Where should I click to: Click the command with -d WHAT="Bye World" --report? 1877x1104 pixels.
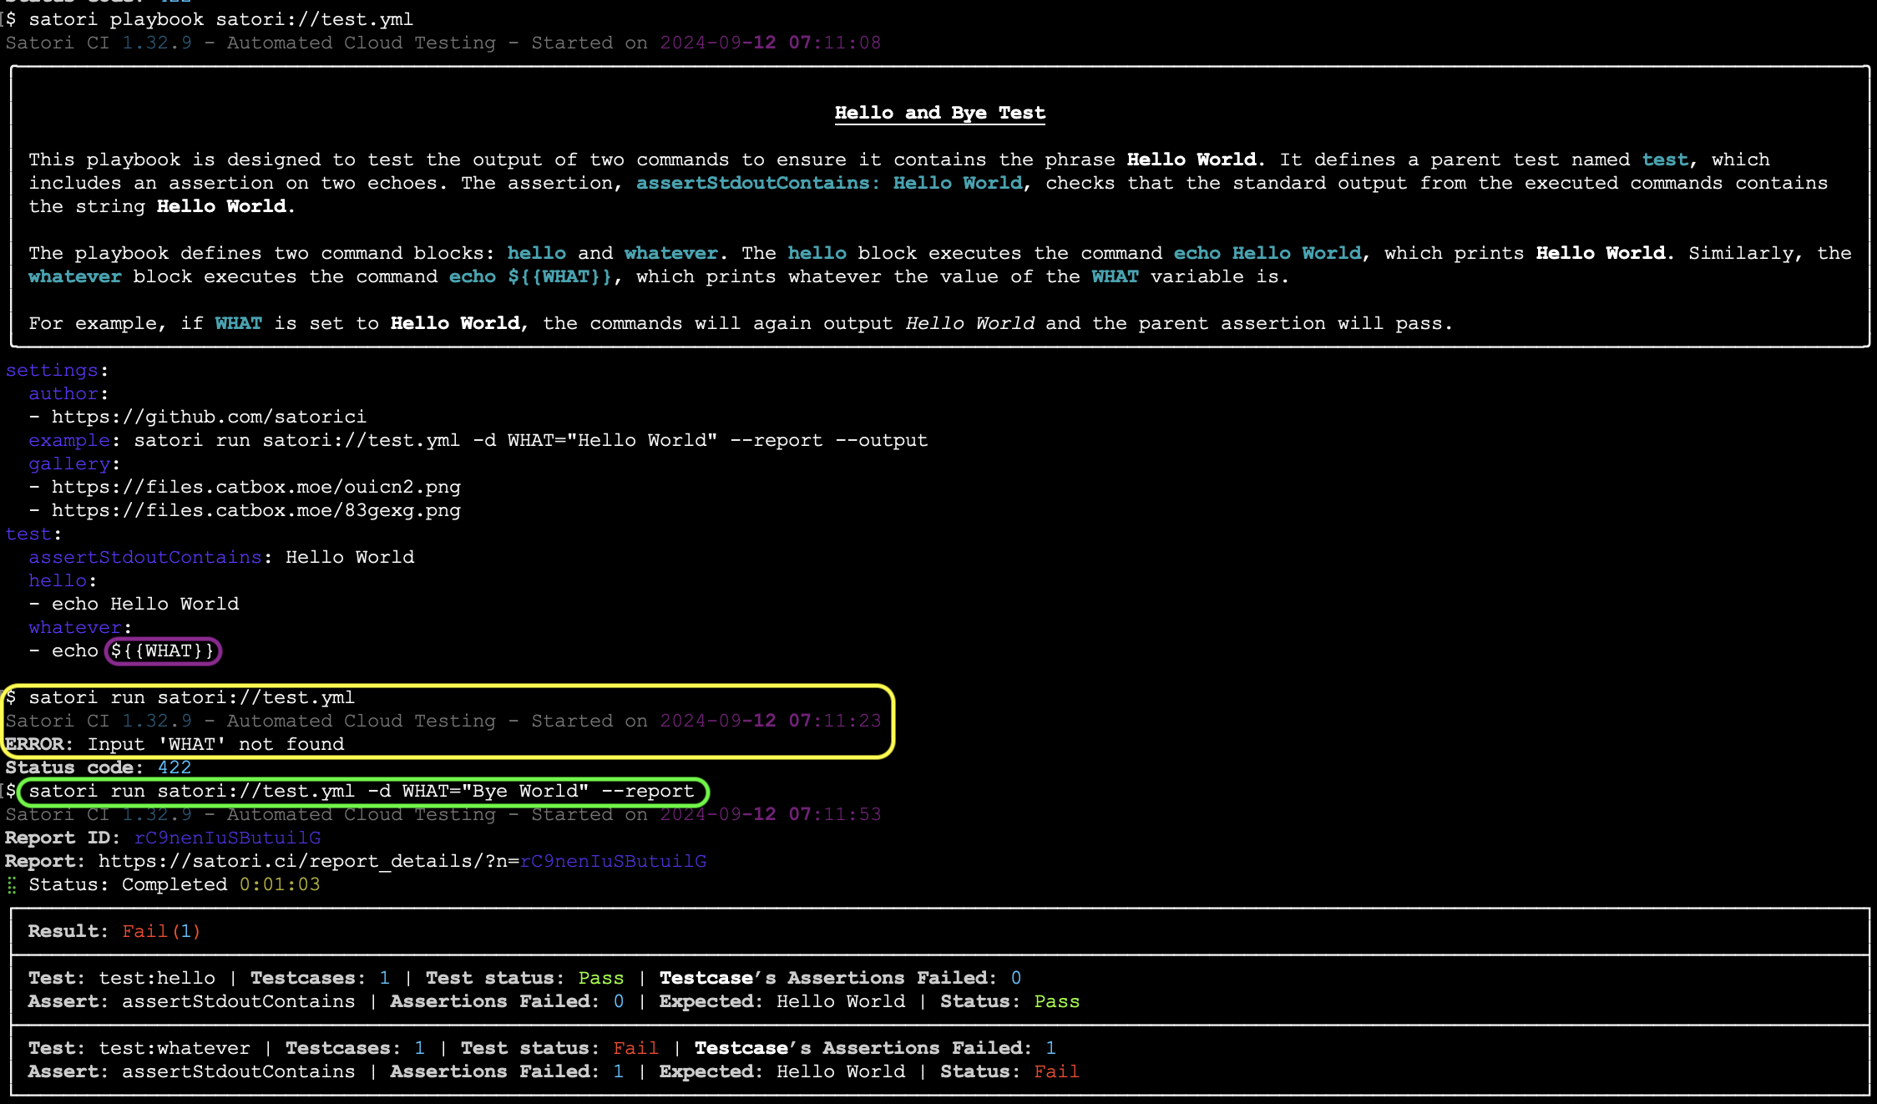click(362, 791)
